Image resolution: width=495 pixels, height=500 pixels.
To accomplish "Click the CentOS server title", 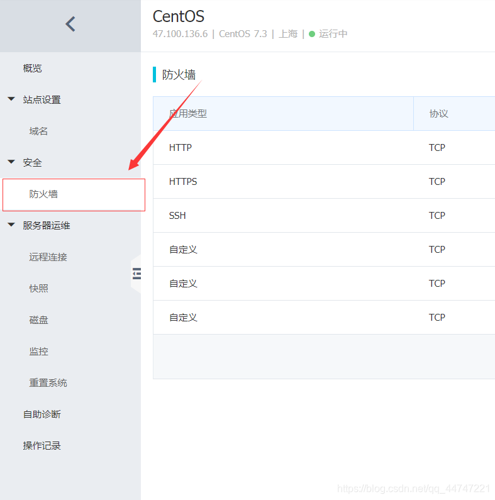I will pos(178,16).
